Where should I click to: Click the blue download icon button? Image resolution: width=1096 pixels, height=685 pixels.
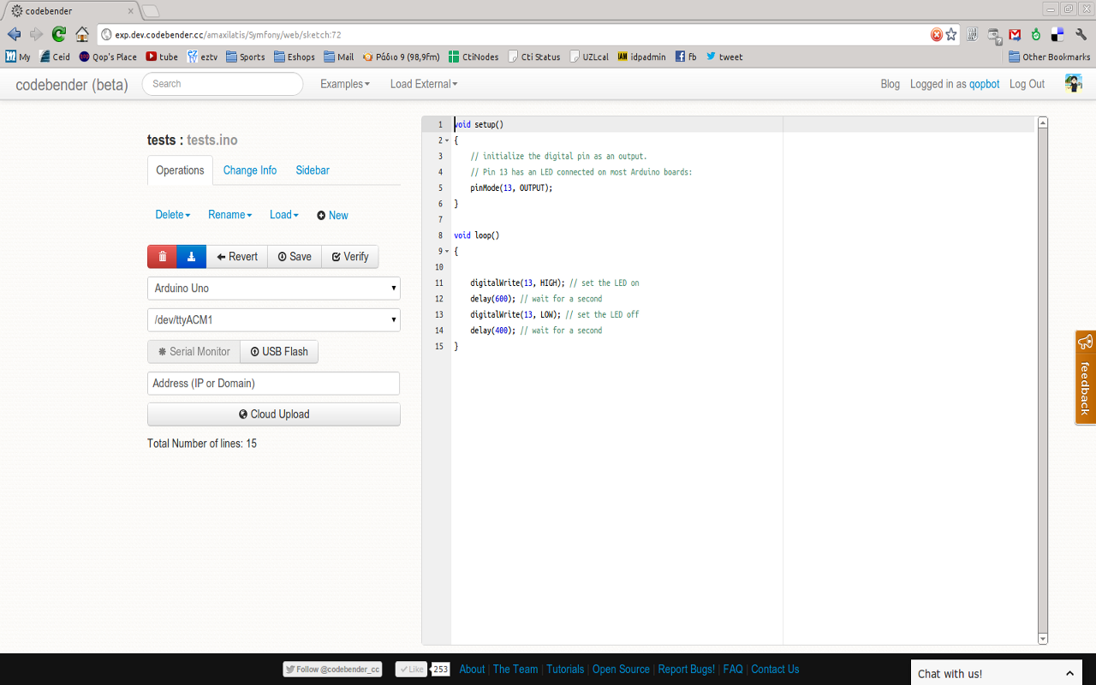coord(191,257)
